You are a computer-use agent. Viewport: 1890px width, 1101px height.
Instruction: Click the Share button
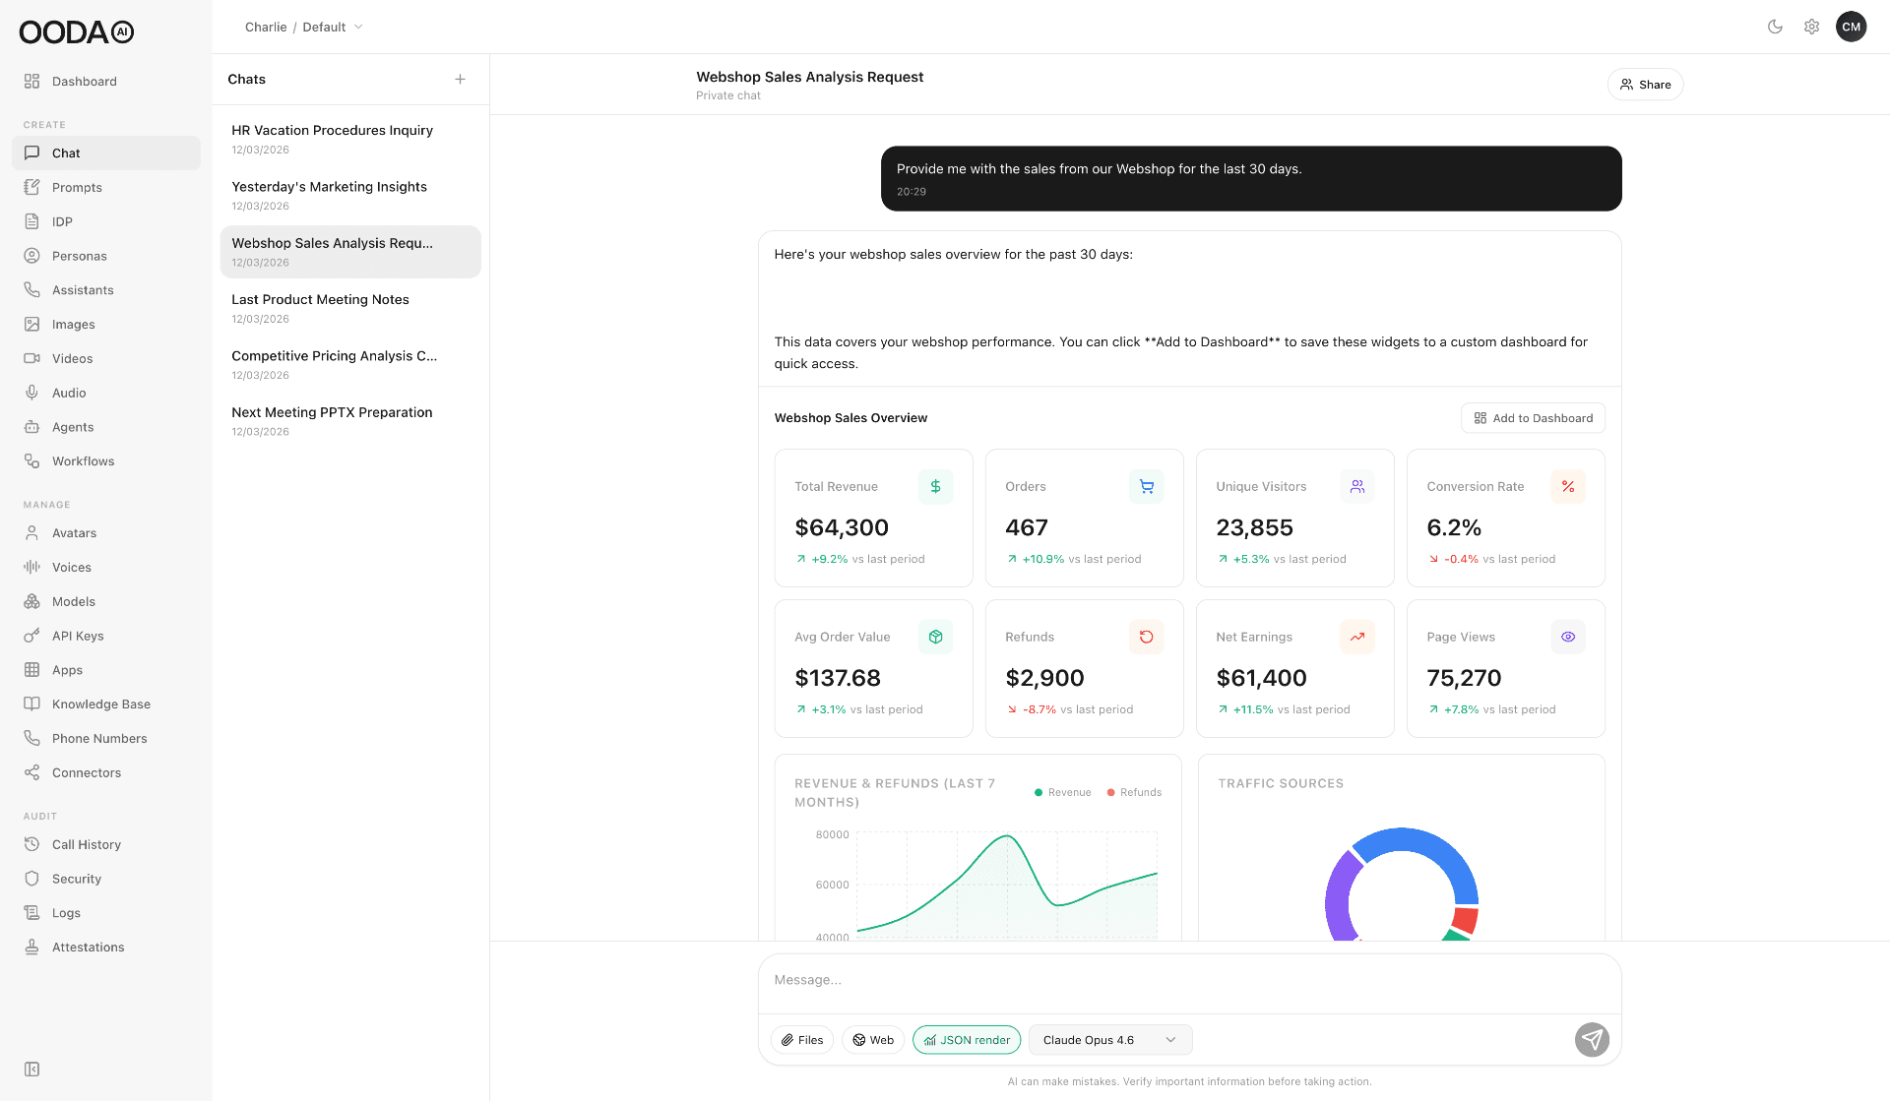1645,85
